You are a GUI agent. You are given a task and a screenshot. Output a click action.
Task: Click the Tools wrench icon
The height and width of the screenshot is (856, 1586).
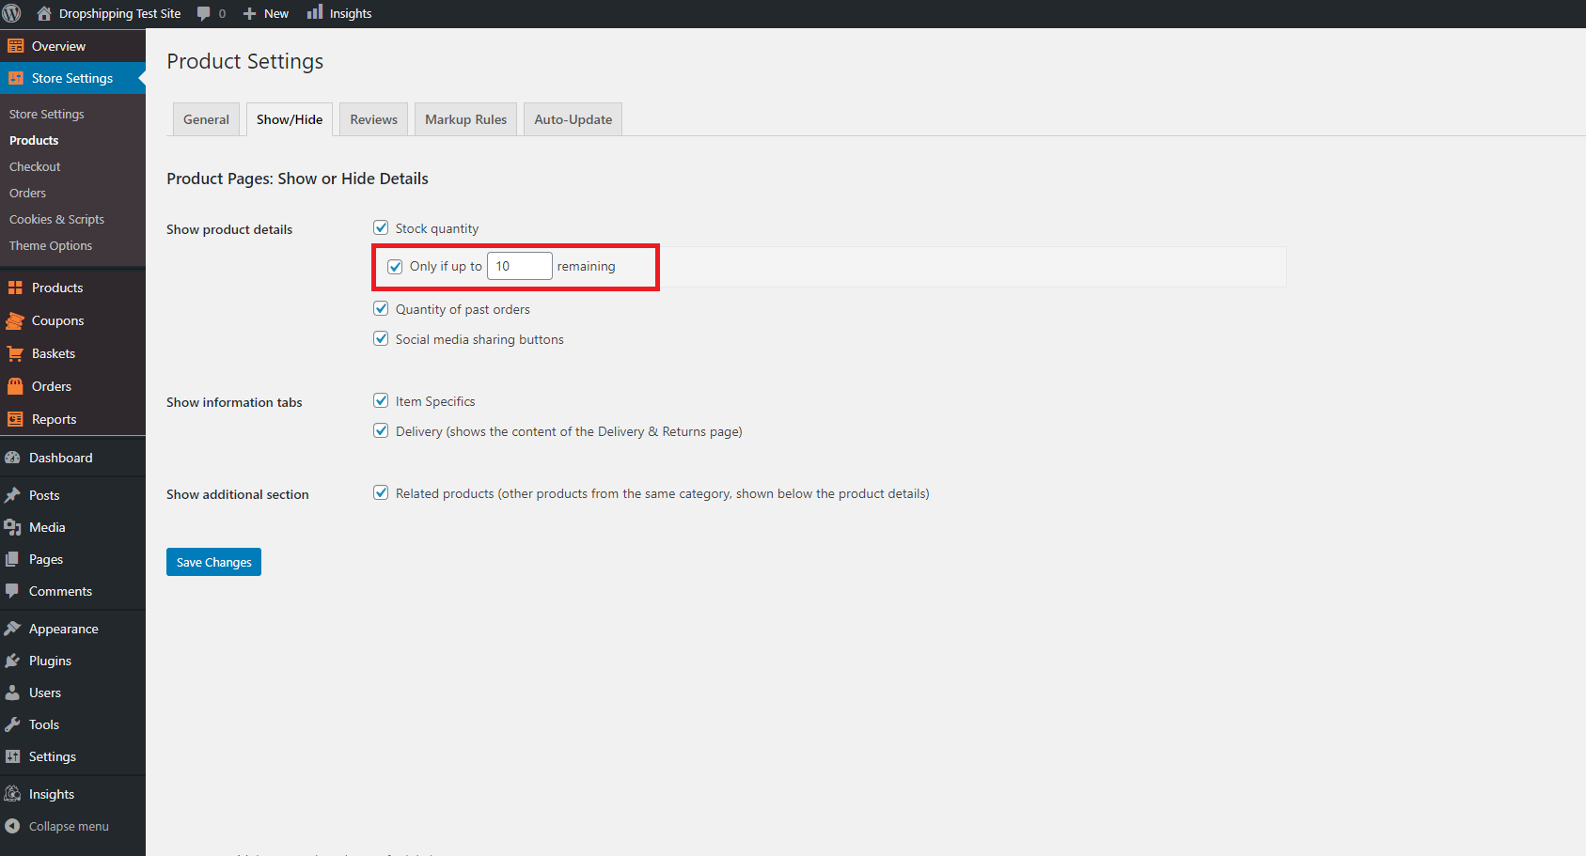click(x=12, y=724)
